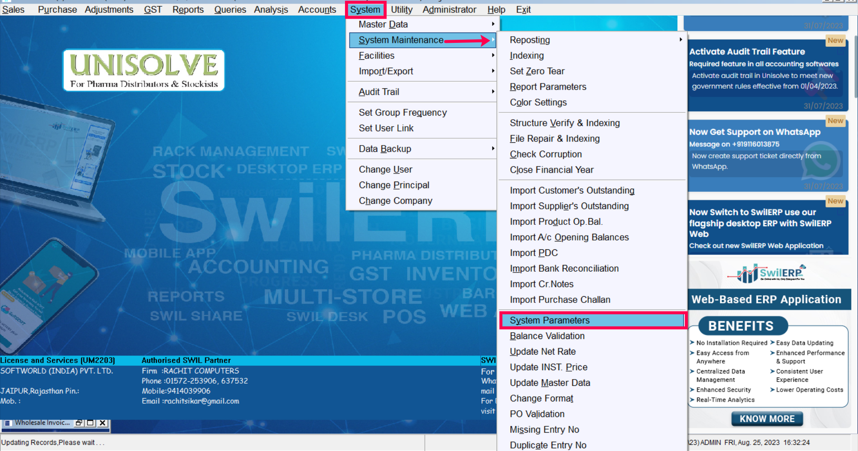
Task: Choose Set Group Frequency
Action: tap(422, 112)
